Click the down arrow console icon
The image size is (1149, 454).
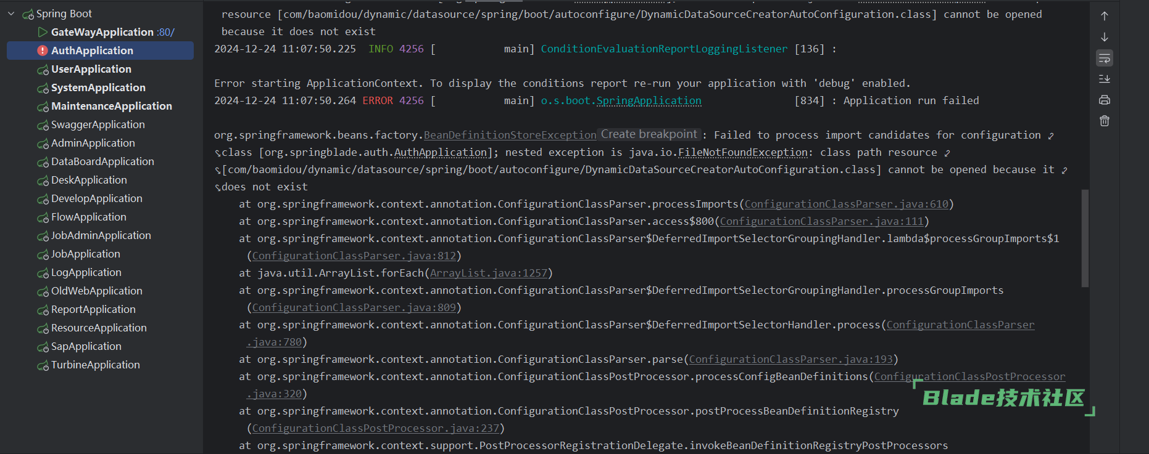(x=1105, y=37)
